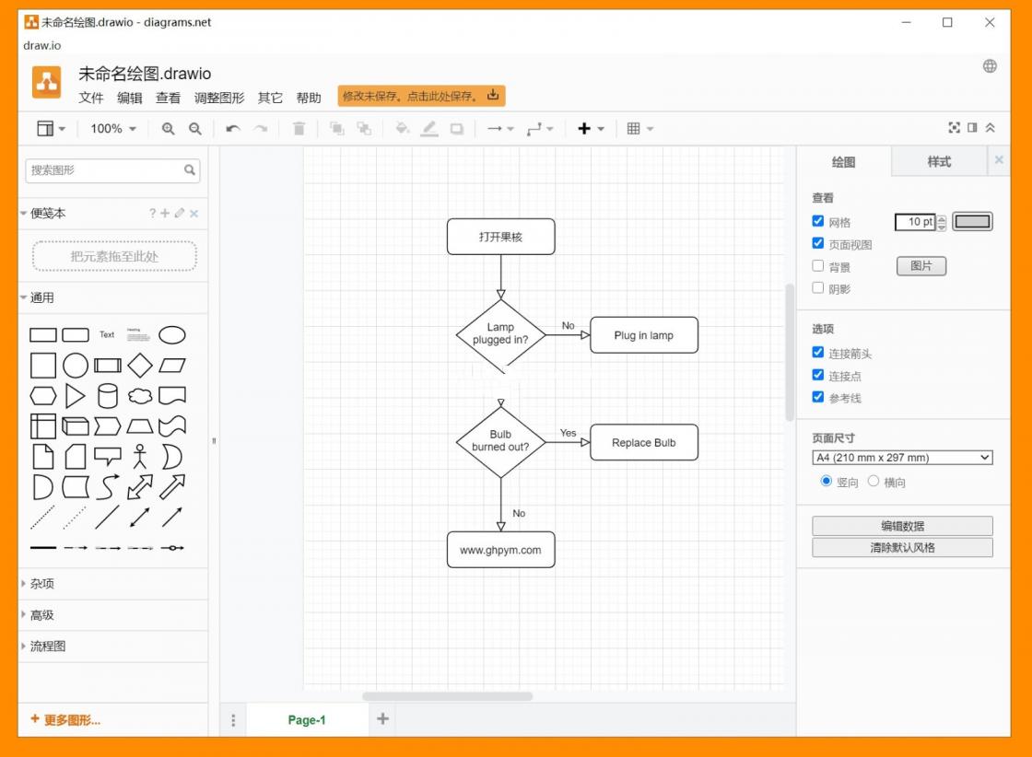
Task: Select the ellipse shape in General
Action: click(171, 335)
